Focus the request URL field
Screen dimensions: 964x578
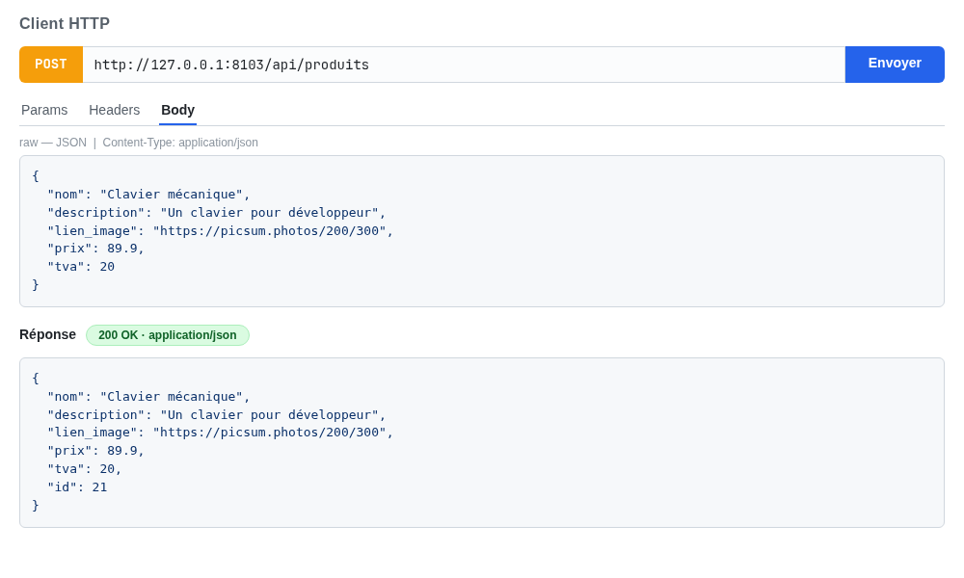464,65
